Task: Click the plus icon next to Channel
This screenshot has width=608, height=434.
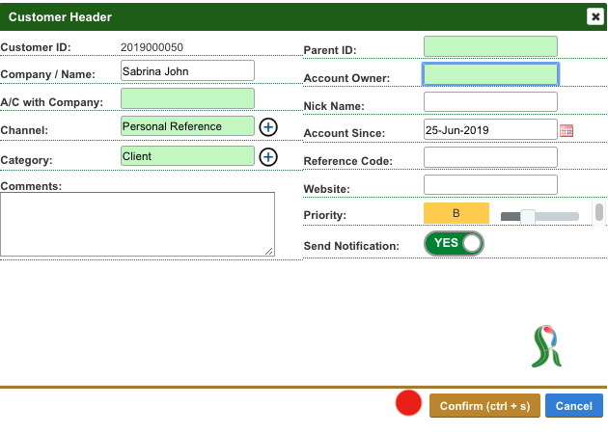Action: 268,127
